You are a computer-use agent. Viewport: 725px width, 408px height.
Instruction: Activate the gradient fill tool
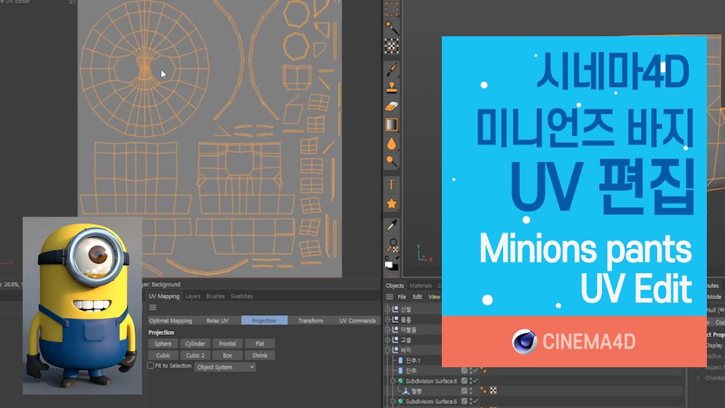(x=391, y=125)
